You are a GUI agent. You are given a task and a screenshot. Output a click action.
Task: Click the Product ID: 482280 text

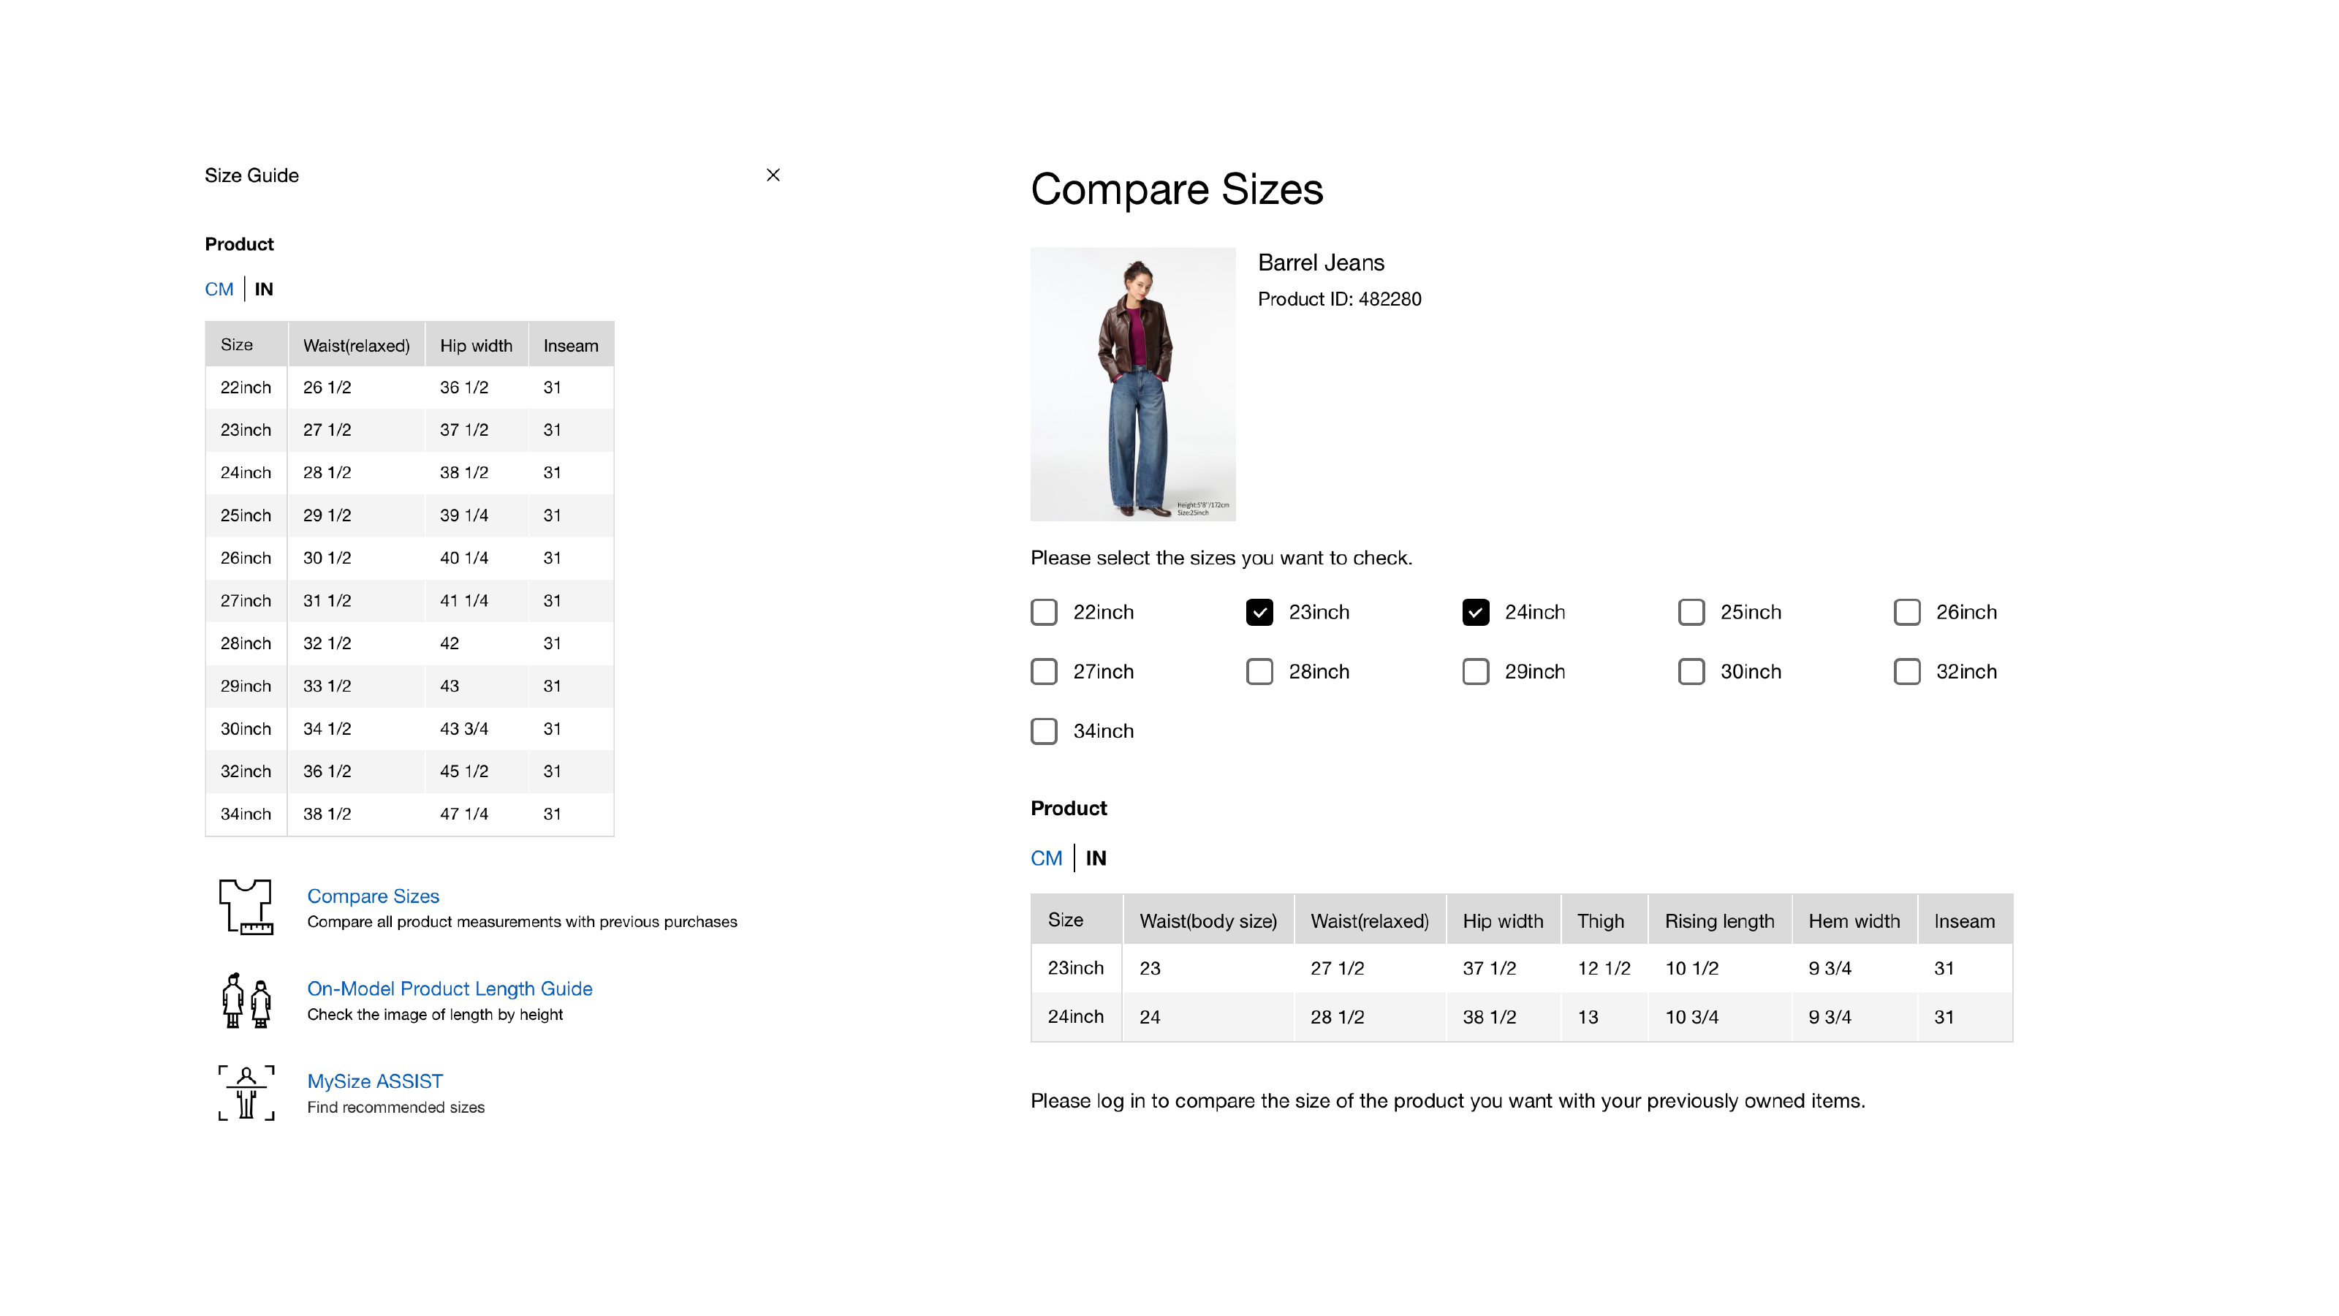tap(1339, 299)
